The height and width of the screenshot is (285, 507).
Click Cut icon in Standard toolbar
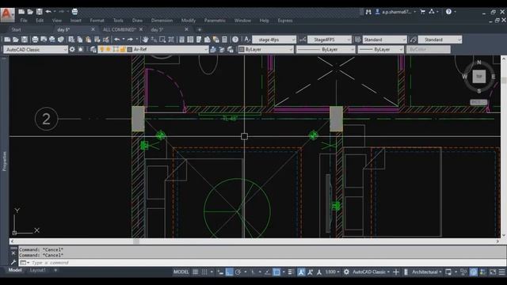click(71, 40)
